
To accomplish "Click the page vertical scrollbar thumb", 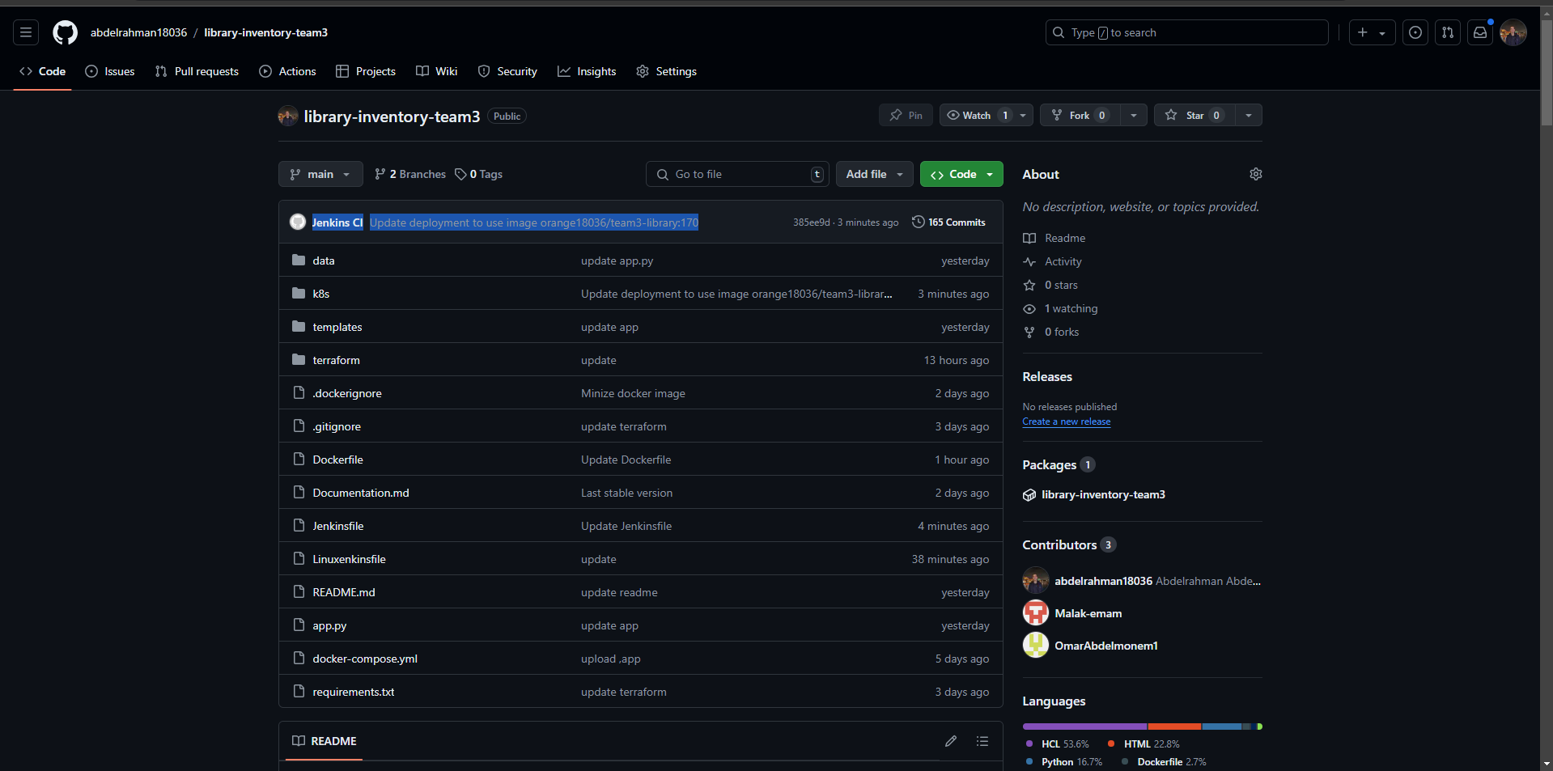I will pyautogui.click(x=1547, y=71).
